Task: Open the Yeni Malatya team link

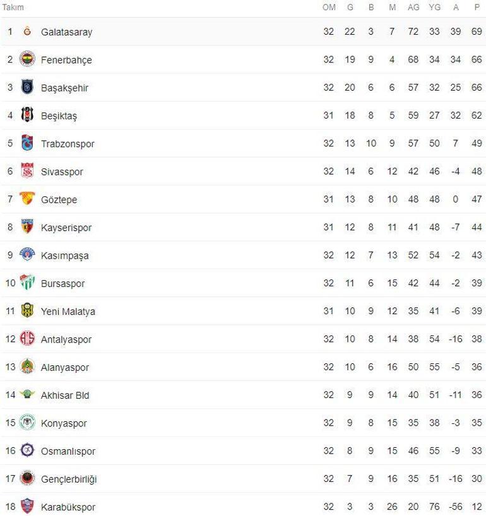Action: (x=68, y=312)
